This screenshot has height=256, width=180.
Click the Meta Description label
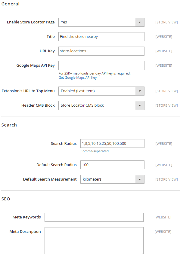[25, 231]
